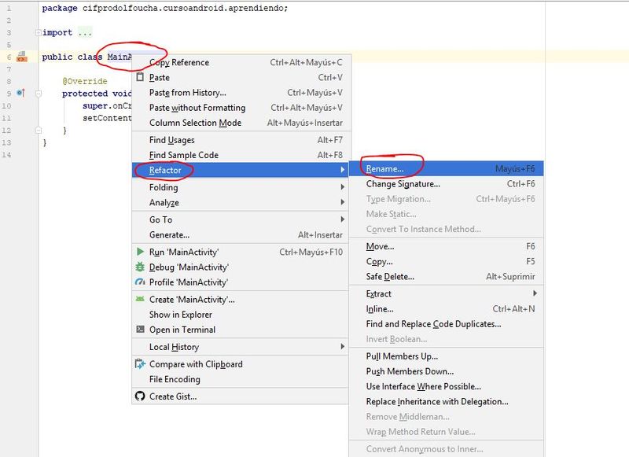The height and width of the screenshot is (457, 629).
Task: Select Generate... menu entry
Action: point(241,234)
